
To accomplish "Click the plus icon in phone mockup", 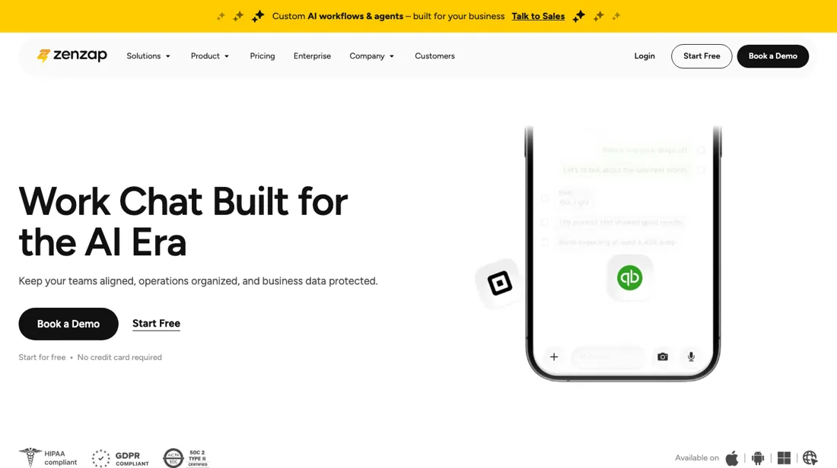I will click(554, 356).
